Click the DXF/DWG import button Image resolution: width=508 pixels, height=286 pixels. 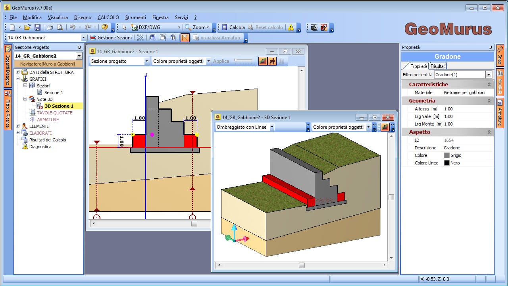pos(155,27)
